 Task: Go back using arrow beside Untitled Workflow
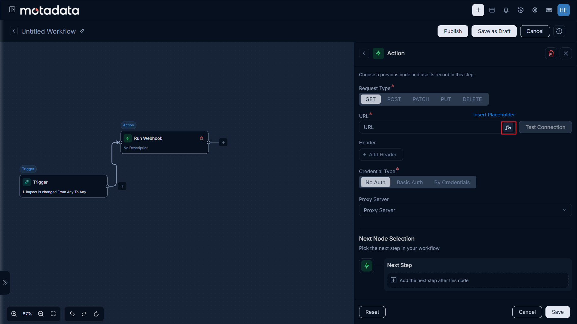14,31
